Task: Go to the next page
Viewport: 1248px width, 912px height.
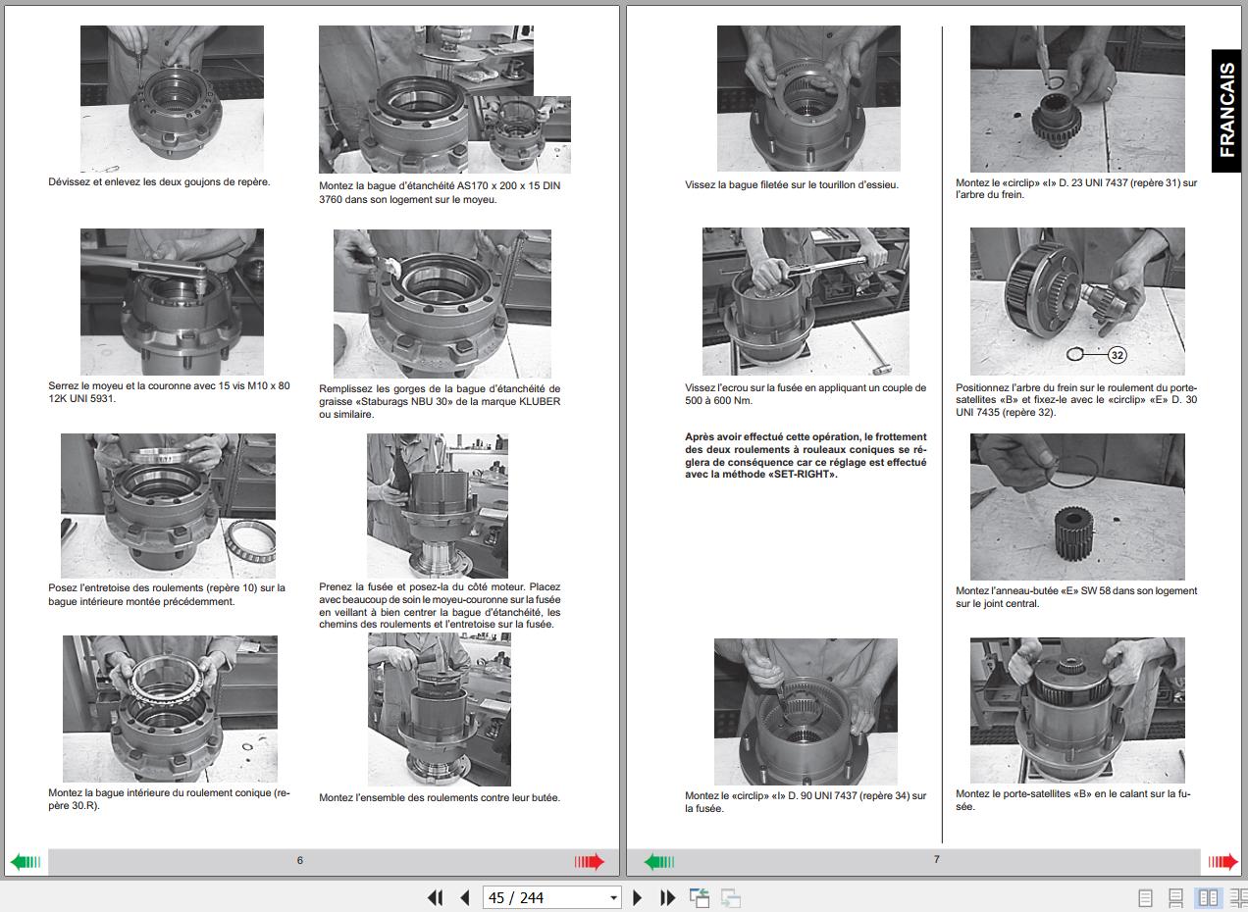Action: [x=638, y=897]
